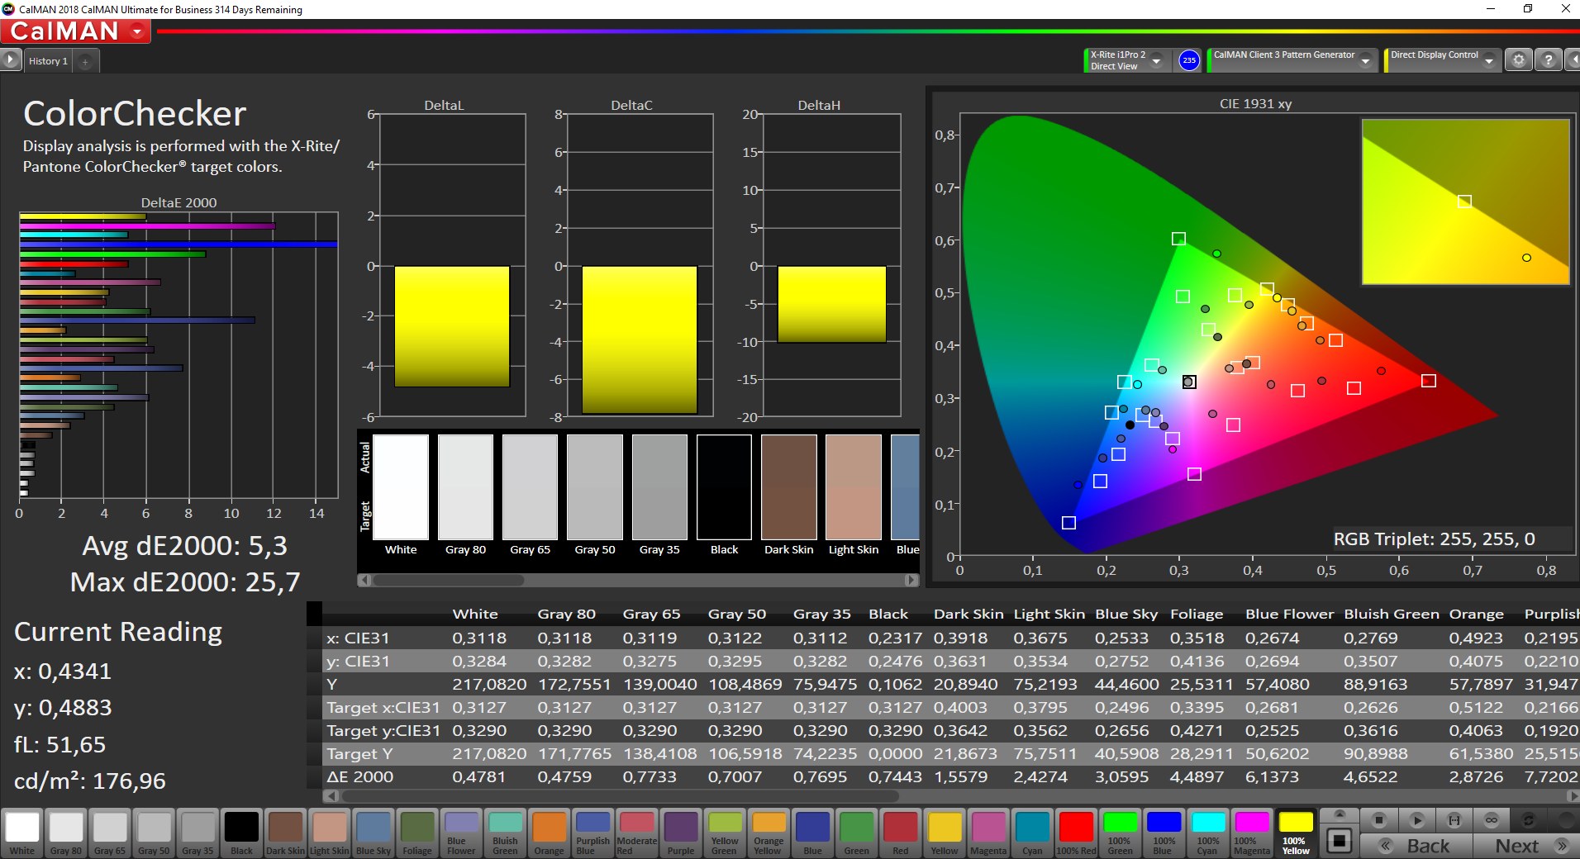The height and width of the screenshot is (859, 1580).
Task: Click the continuous read infinity button
Action: 1492,820
